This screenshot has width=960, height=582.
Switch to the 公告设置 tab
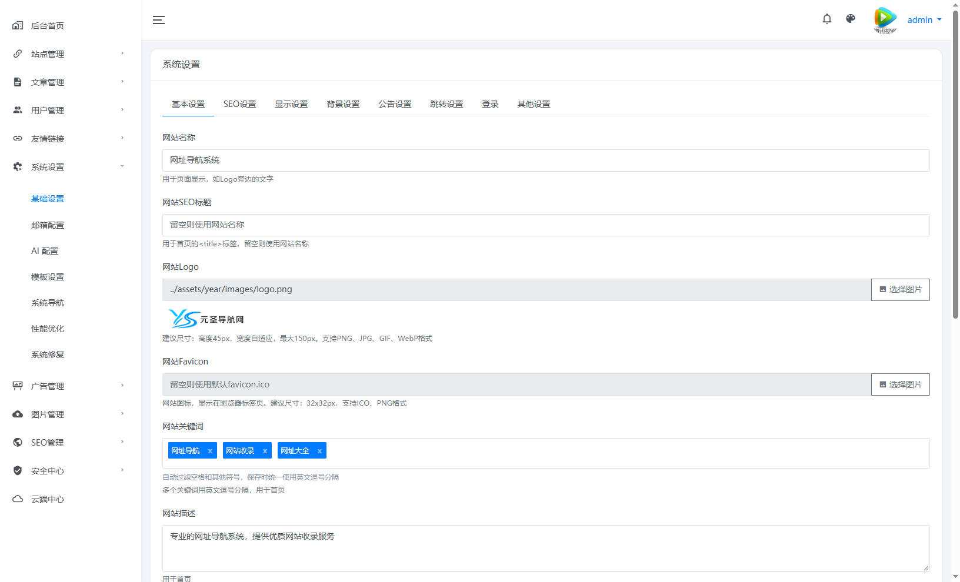click(x=395, y=104)
